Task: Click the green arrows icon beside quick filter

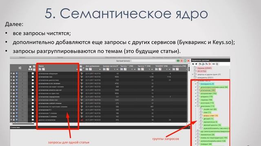Action: pyautogui.click(x=178, y=61)
